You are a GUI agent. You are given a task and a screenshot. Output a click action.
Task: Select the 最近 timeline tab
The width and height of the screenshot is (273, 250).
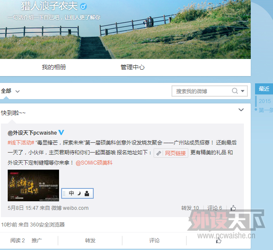tap(264, 89)
